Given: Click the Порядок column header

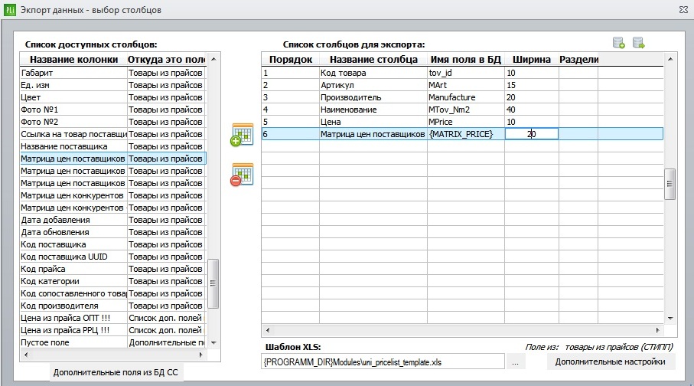Looking at the screenshot, I should tap(290, 60).
